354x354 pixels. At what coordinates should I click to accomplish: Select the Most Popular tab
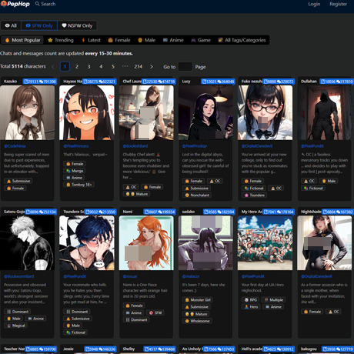coord(22,40)
